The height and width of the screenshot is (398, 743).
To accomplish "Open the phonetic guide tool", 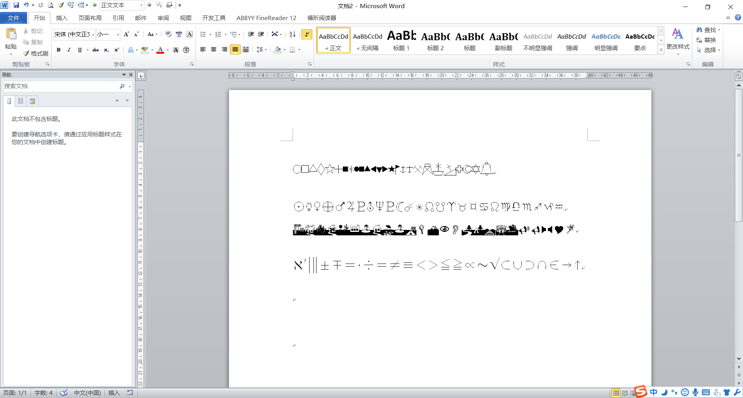I will (x=179, y=34).
